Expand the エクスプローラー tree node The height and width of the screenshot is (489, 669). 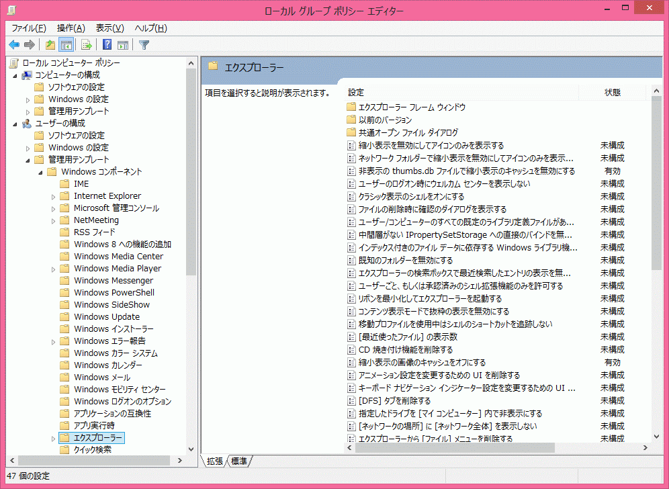tap(53, 439)
